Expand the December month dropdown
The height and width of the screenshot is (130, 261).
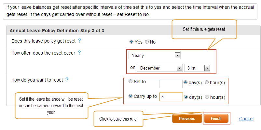(160, 68)
